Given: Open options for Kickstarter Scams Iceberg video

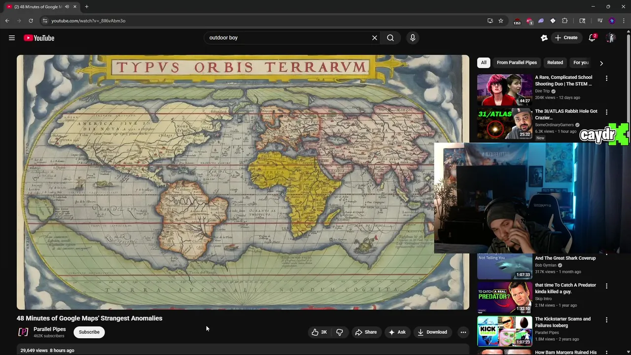Looking at the screenshot, I should [x=607, y=320].
